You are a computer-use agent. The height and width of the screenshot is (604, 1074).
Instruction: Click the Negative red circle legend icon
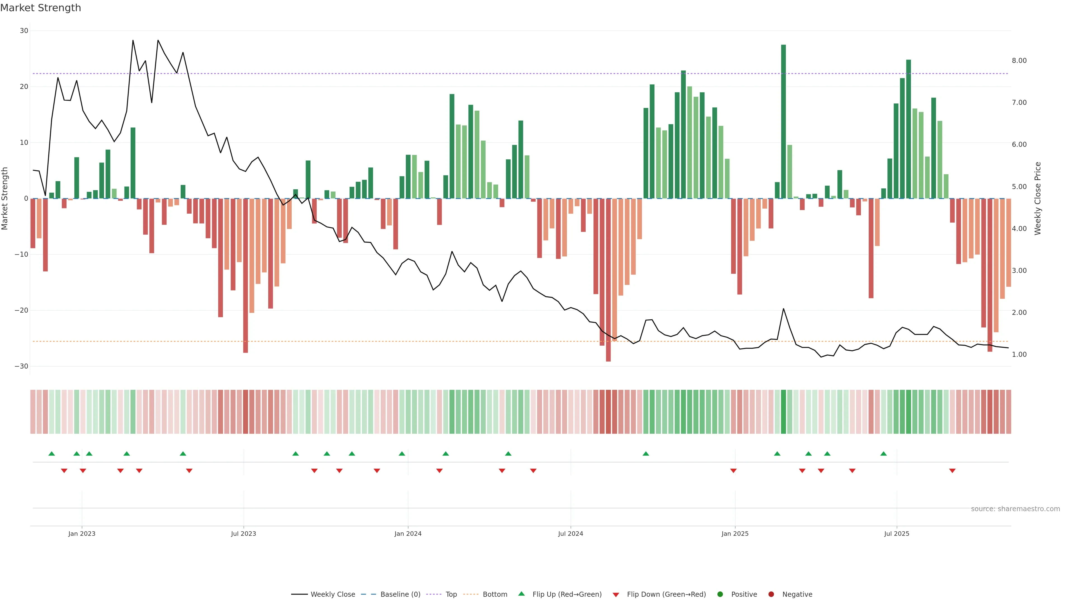[771, 594]
